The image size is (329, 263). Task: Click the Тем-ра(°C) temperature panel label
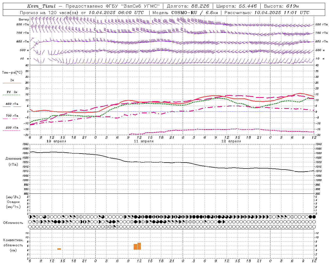[12, 73]
